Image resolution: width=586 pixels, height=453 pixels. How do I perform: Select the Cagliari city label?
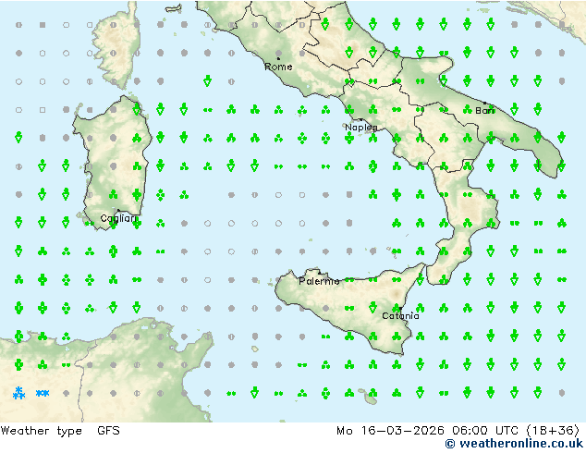coord(118,218)
